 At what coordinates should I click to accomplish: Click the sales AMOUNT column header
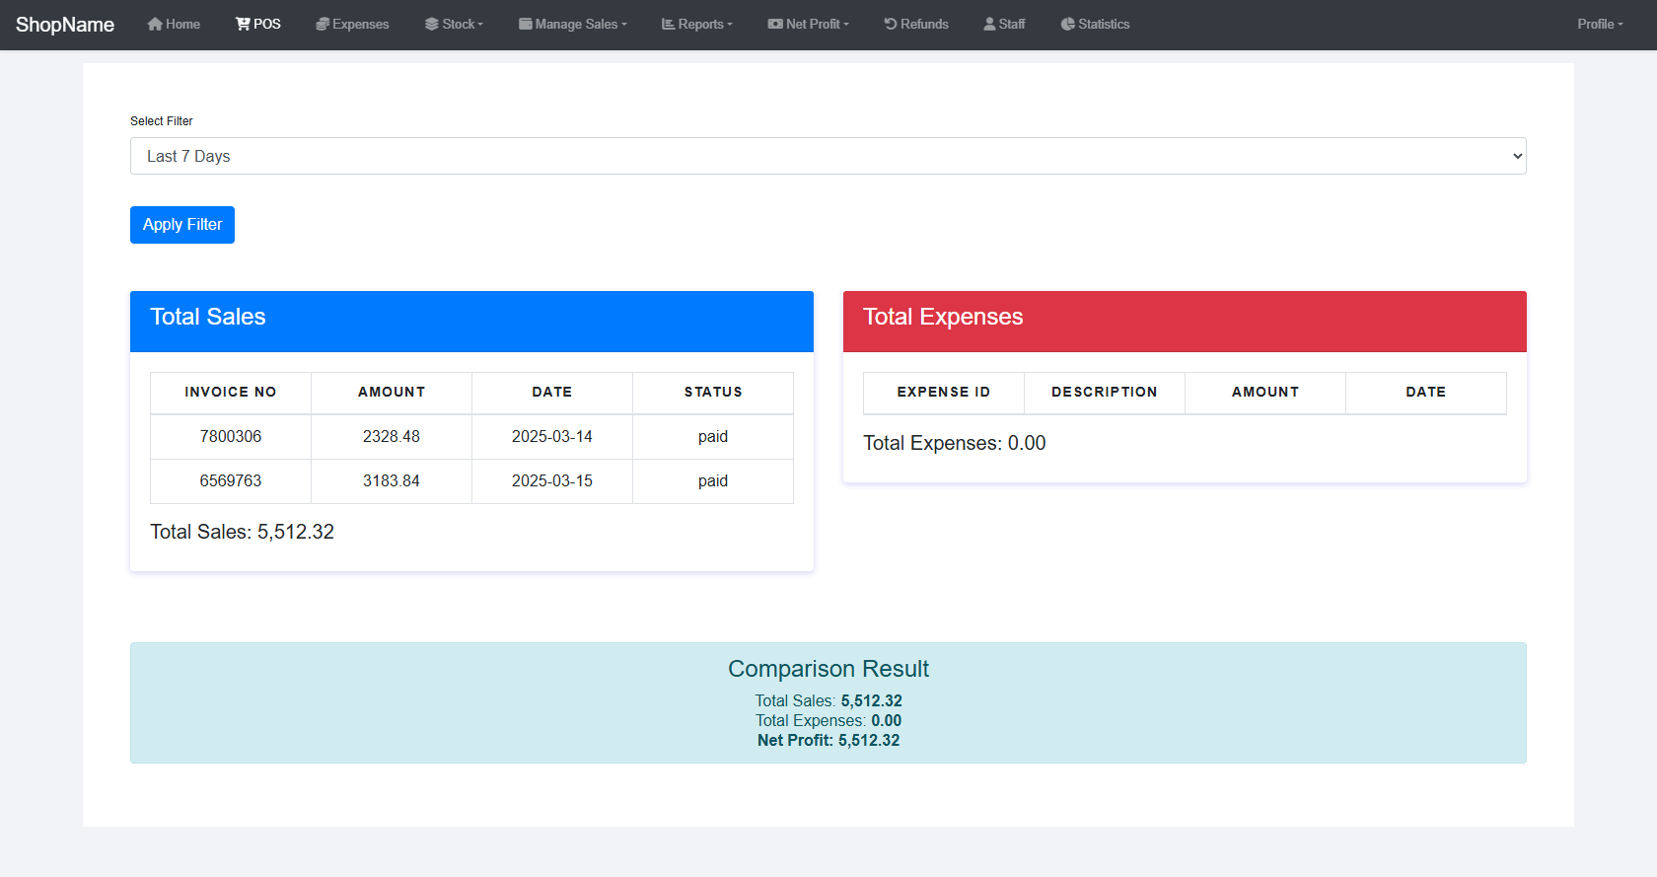[392, 393]
